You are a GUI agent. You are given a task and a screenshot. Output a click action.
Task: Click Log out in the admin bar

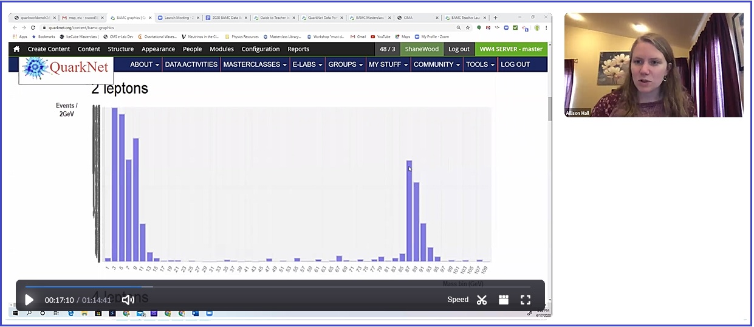[459, 49]
